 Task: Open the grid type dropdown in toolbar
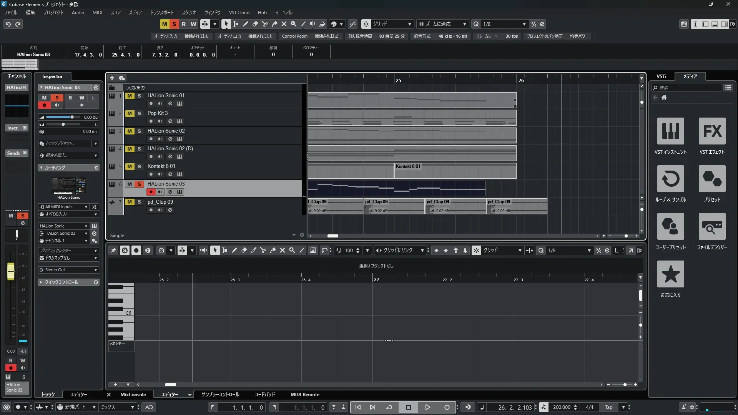click(x=392, y=24)
